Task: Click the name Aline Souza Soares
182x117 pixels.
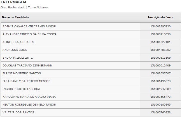Action: click(x=18, y=42)
